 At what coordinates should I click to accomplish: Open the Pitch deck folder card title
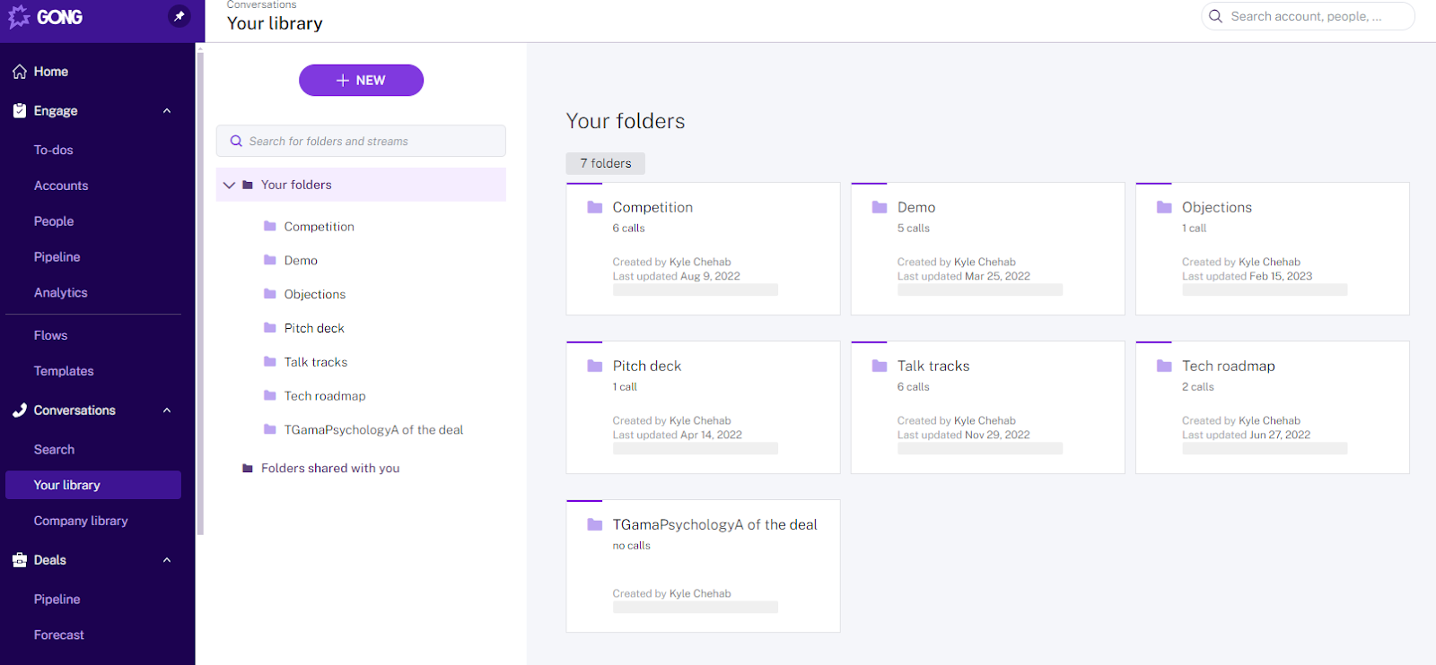[x=646, y=366]
